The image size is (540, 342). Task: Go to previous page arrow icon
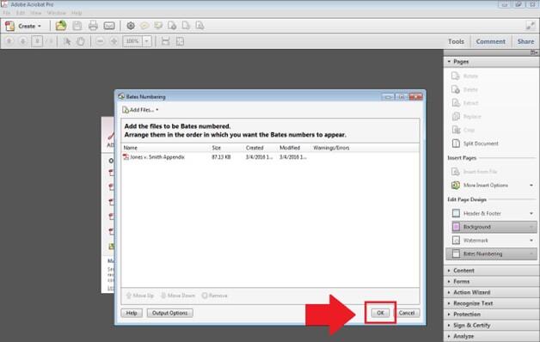(x=9, y=41)
